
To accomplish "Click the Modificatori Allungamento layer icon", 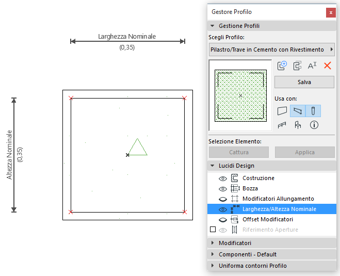I will pos(235,199).
